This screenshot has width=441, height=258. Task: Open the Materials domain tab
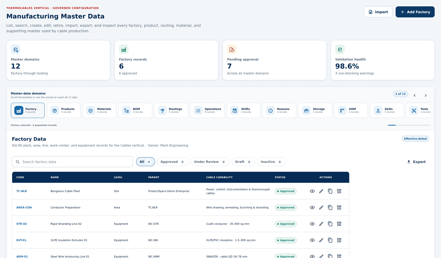pos(100,110)
